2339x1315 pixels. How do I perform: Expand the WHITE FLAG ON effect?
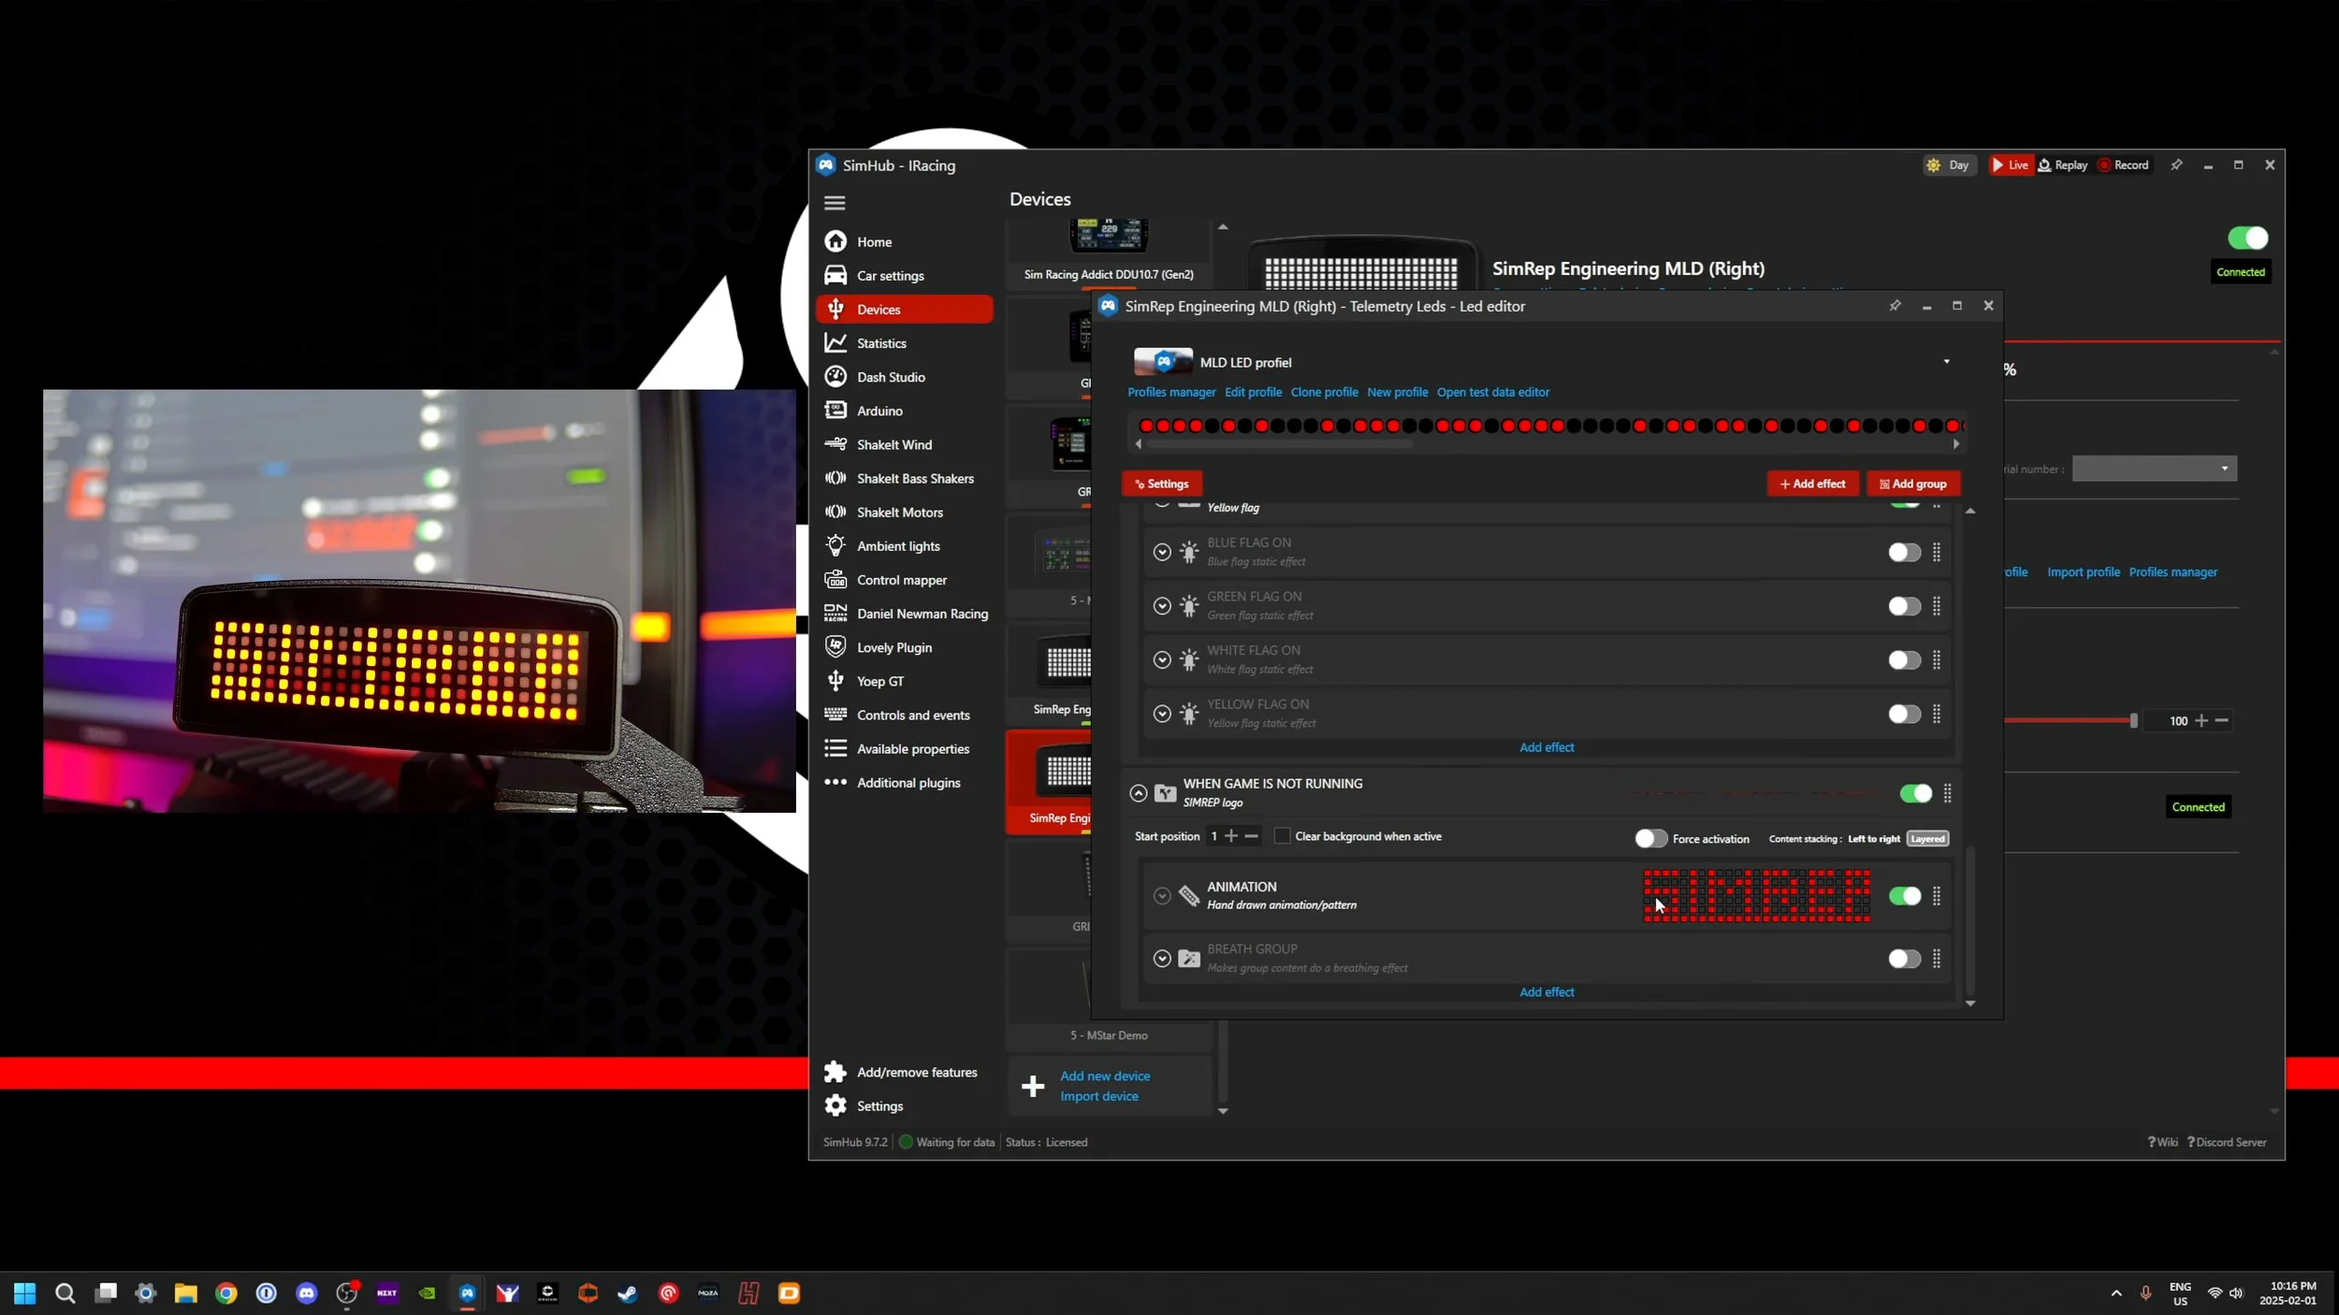pos(1162,660)
